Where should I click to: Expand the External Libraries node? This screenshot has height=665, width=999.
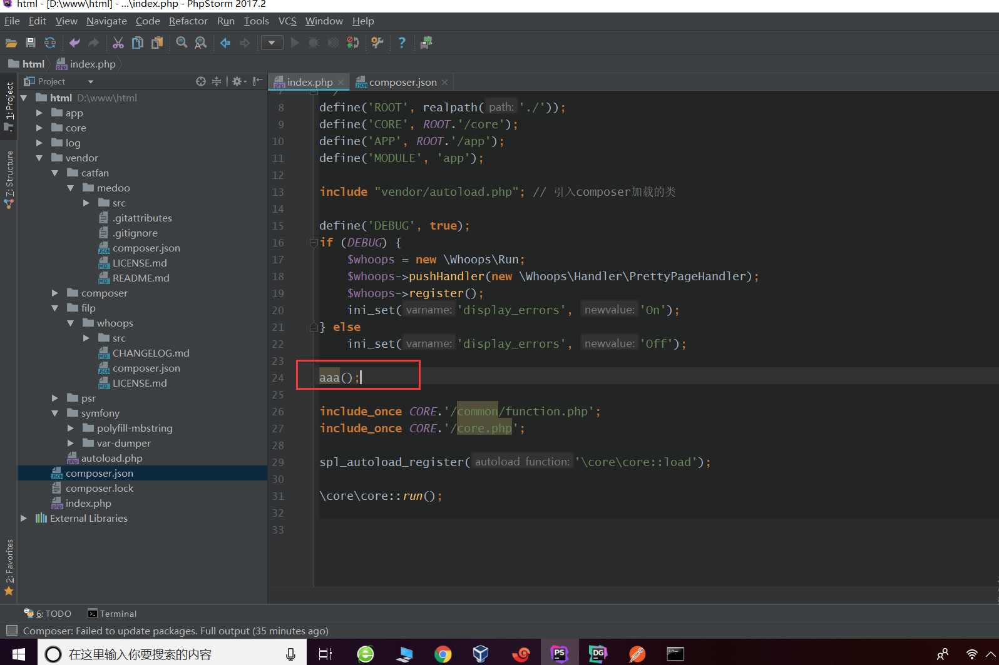(x=24, y=518)
